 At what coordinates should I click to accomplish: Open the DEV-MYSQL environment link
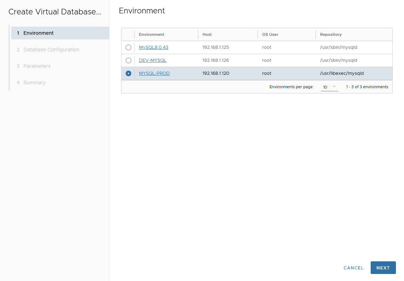pos(152,60)
